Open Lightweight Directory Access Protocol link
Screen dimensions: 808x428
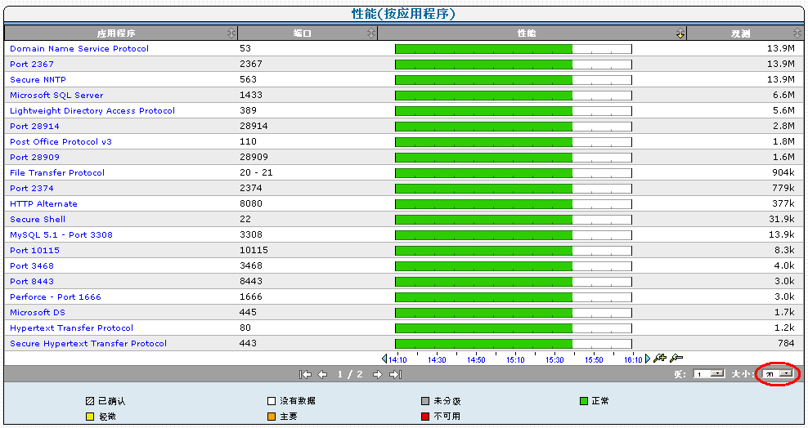click(x=92, y=110)
